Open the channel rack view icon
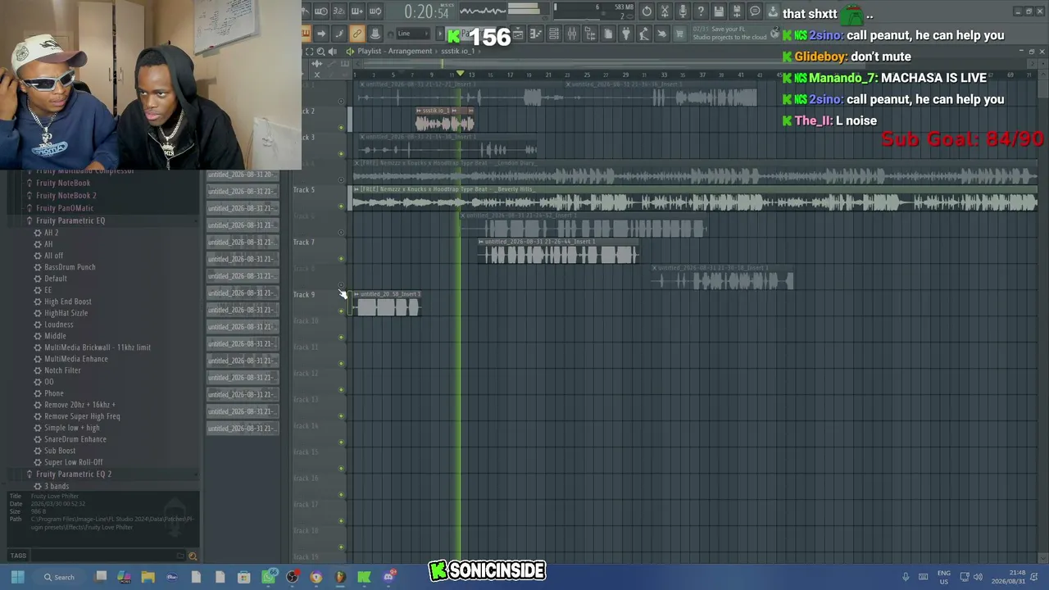 (x=554, y=34)
